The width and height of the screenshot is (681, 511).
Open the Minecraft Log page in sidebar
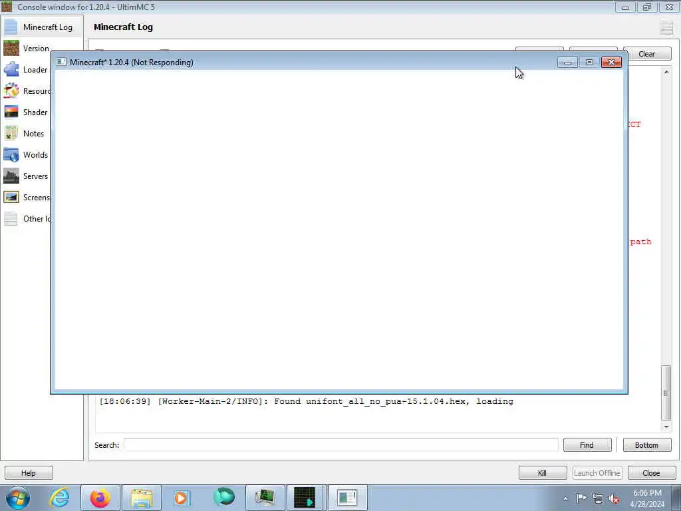point(42,27)
